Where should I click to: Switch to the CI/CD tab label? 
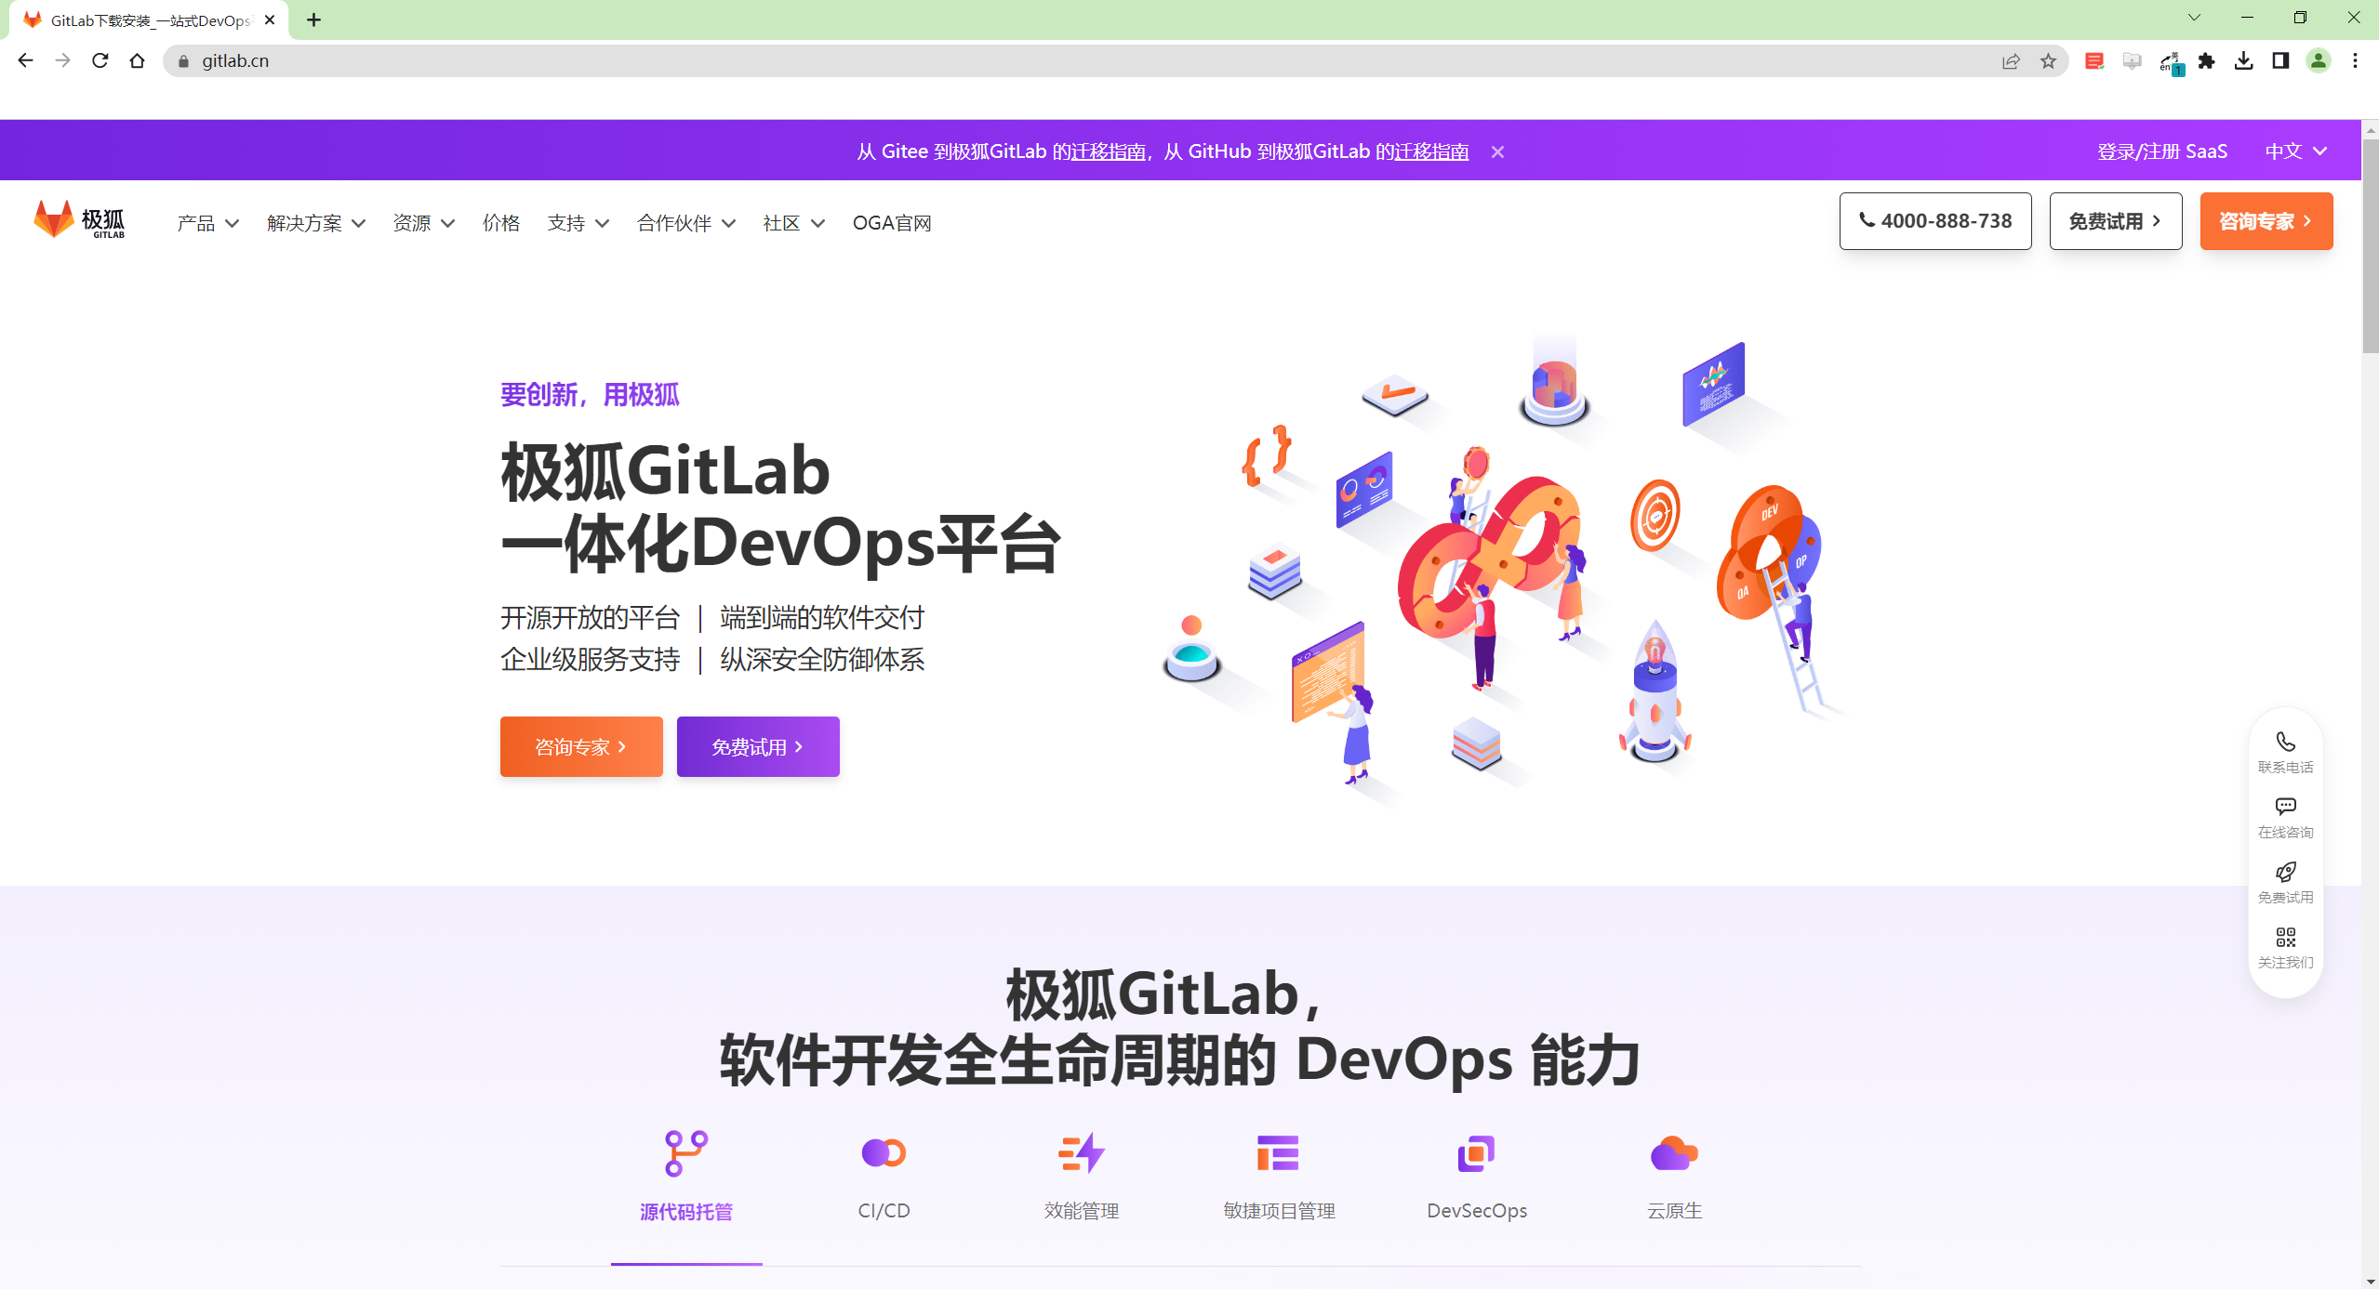point(884,1211)
